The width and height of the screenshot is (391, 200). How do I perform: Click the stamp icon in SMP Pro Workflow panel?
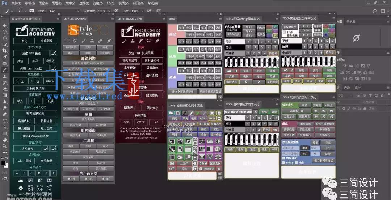pos(92,41)
